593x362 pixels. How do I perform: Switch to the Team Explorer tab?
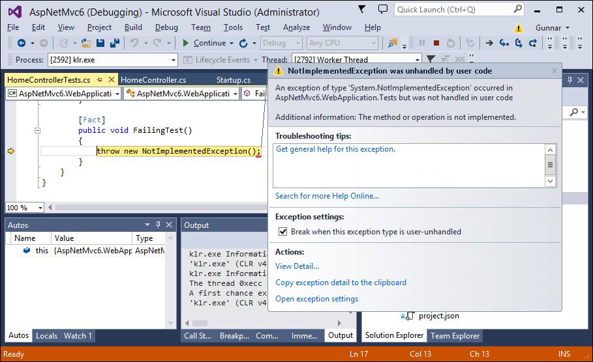point(455,335)
